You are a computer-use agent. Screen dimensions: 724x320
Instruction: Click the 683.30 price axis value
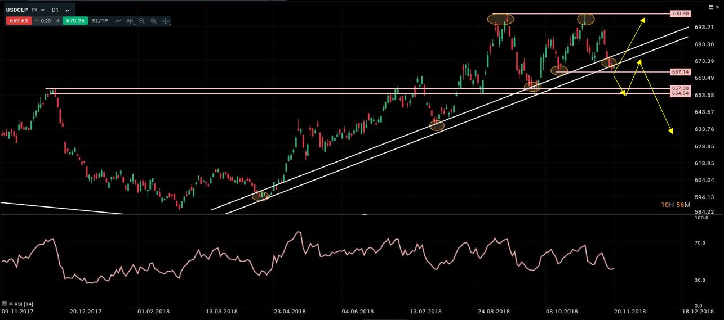[x=704, y=44]
